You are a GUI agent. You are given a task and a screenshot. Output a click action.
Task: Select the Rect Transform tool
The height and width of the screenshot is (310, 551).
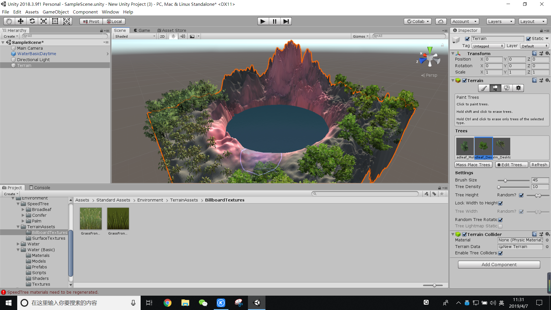click(55, 21)
